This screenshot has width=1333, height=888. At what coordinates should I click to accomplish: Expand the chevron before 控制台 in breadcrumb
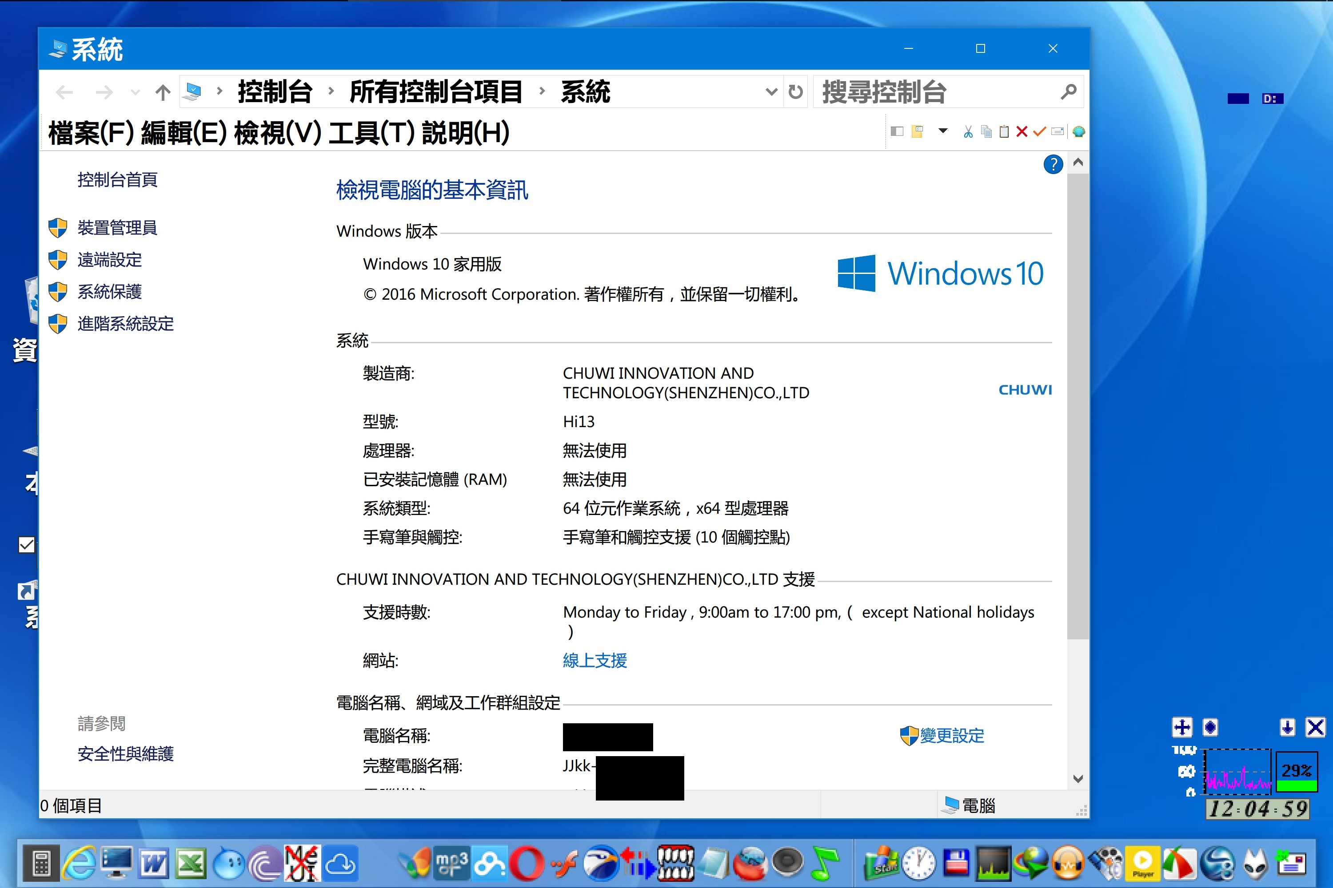point(220,91)
